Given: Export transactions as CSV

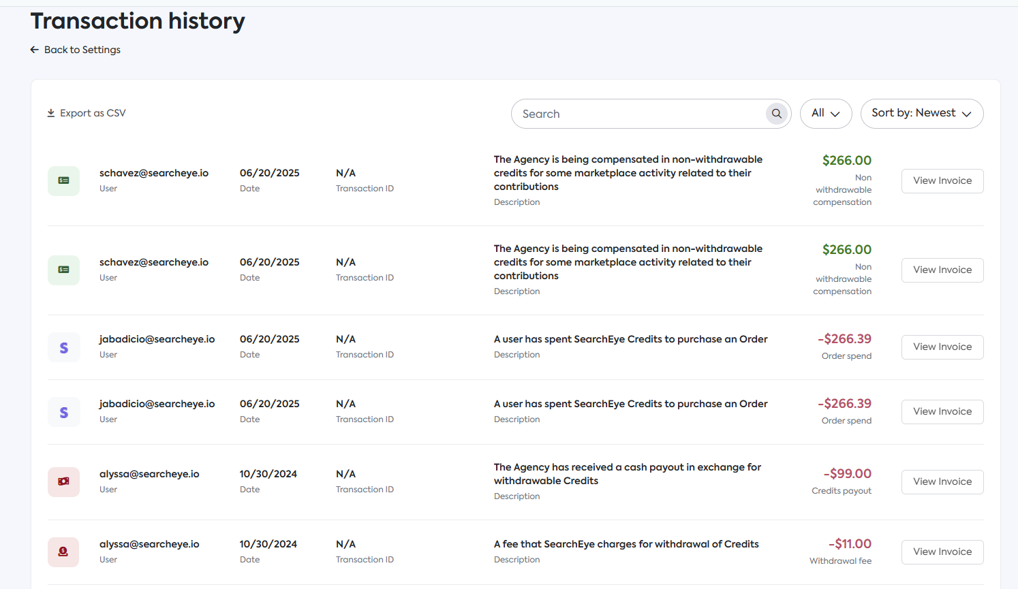Looking at the screenshot, I should [93, 113].
